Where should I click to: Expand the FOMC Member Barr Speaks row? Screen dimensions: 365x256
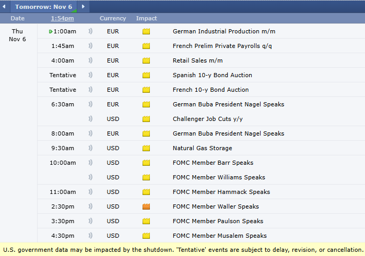coord(213,163)
